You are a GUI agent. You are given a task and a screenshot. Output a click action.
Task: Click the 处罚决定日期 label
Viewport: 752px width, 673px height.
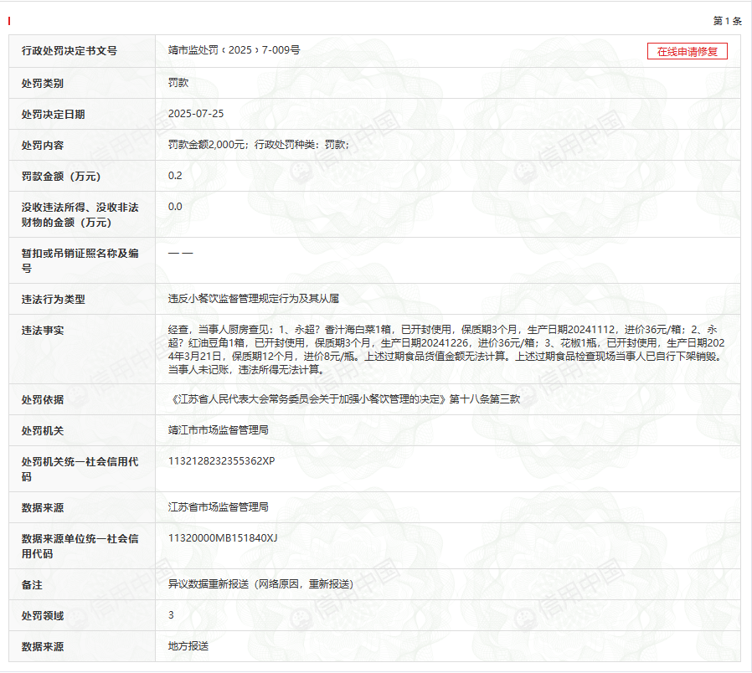53,115
